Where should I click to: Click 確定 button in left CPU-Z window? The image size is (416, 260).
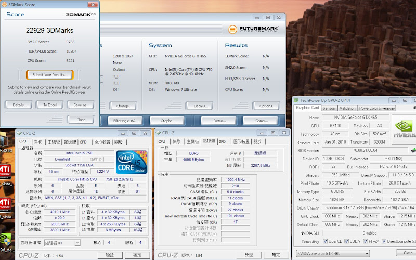pyautogui.click(x=137, y=255)
